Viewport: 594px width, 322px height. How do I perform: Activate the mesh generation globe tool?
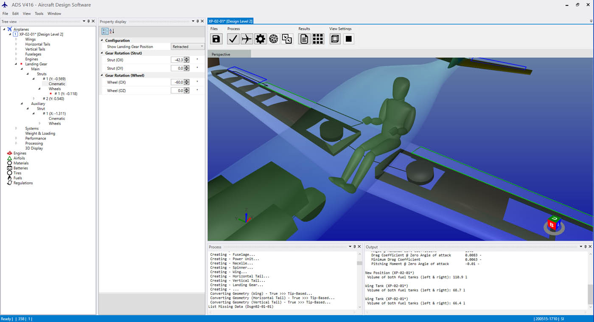274,38
